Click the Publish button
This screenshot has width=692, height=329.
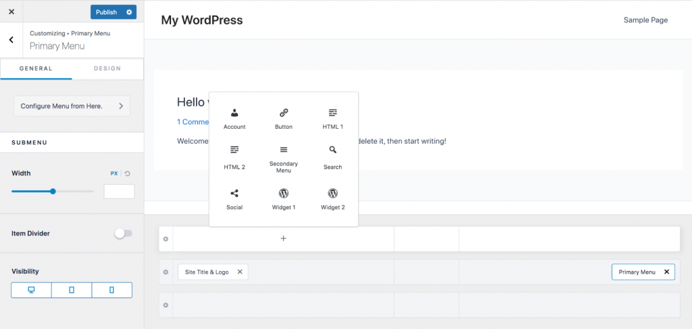pyautogui.click(x=106, y=12)
